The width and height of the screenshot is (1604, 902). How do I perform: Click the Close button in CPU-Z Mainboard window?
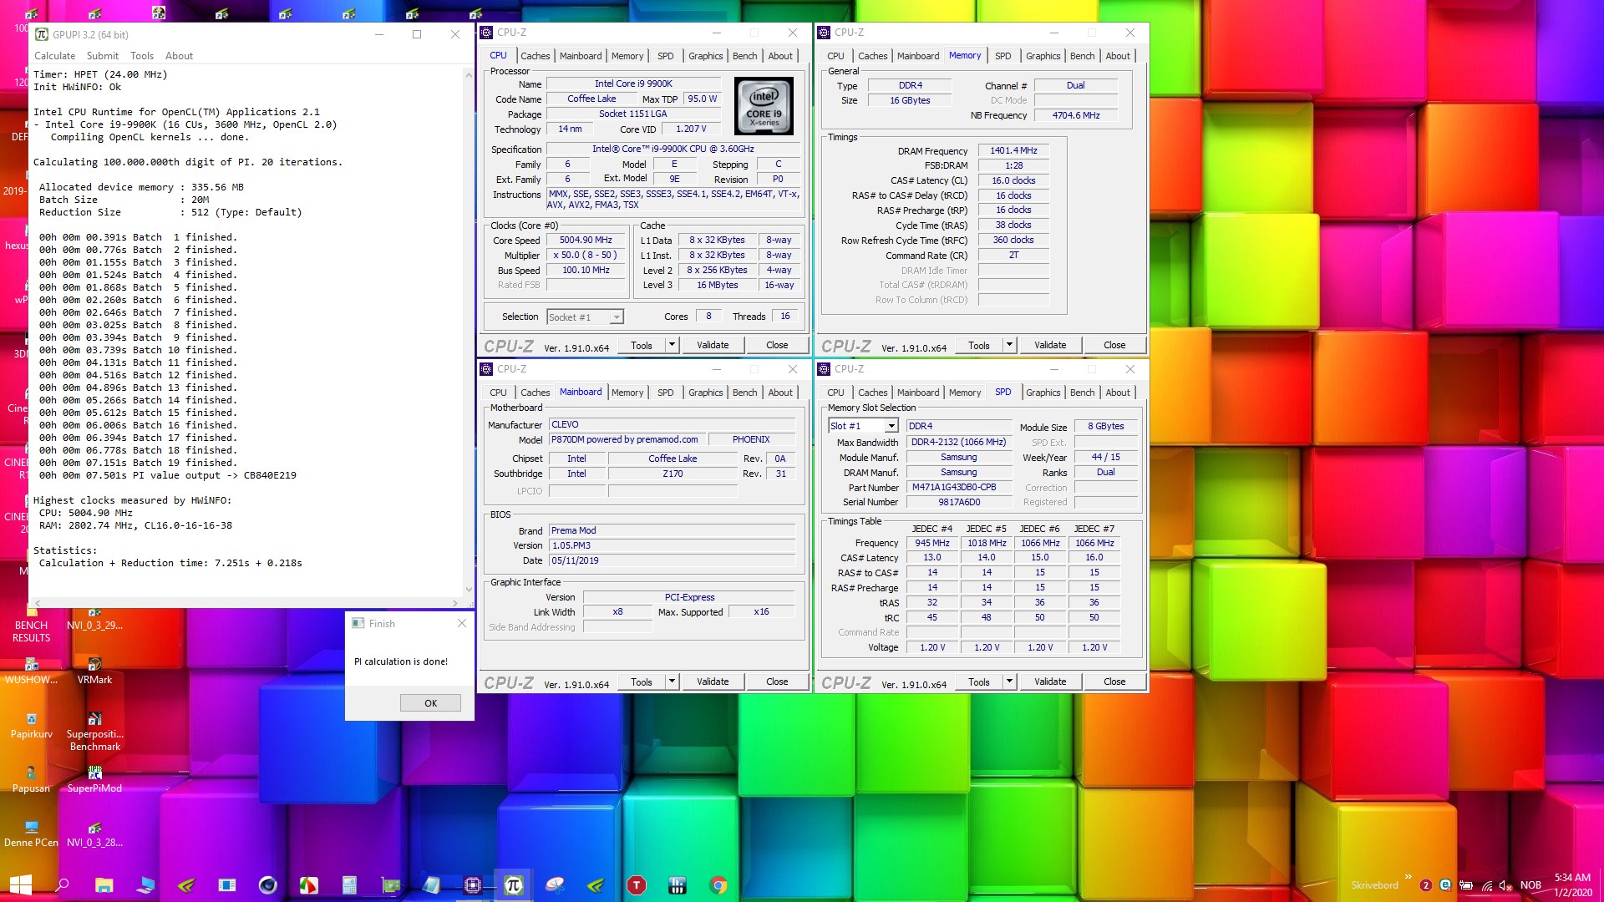777,682
